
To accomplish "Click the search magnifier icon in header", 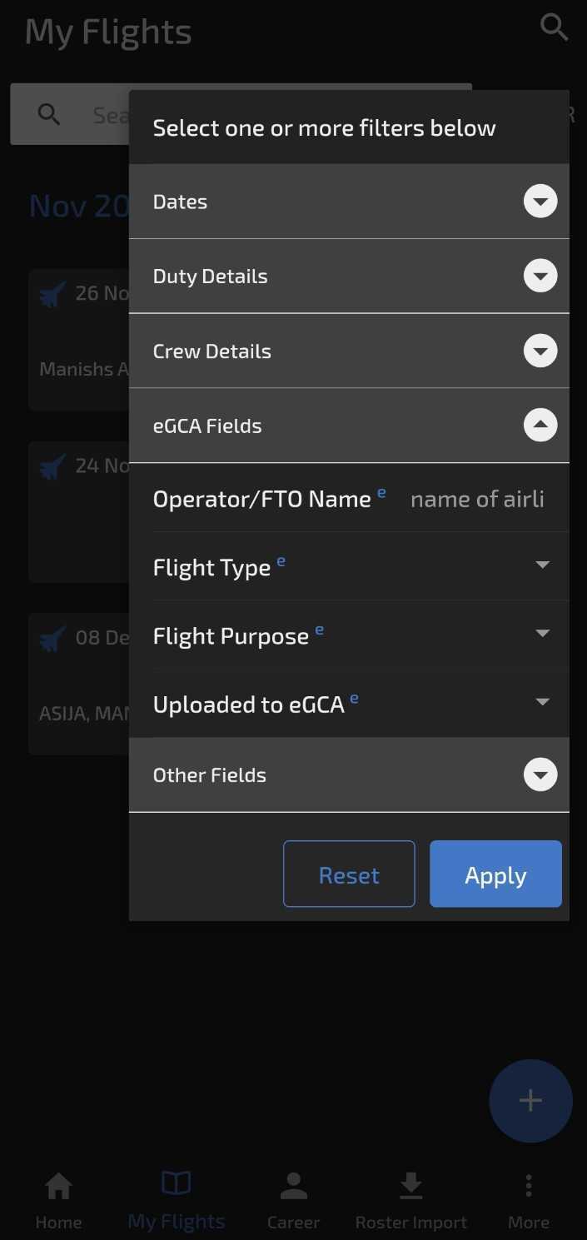I will (x=554, y=27).
